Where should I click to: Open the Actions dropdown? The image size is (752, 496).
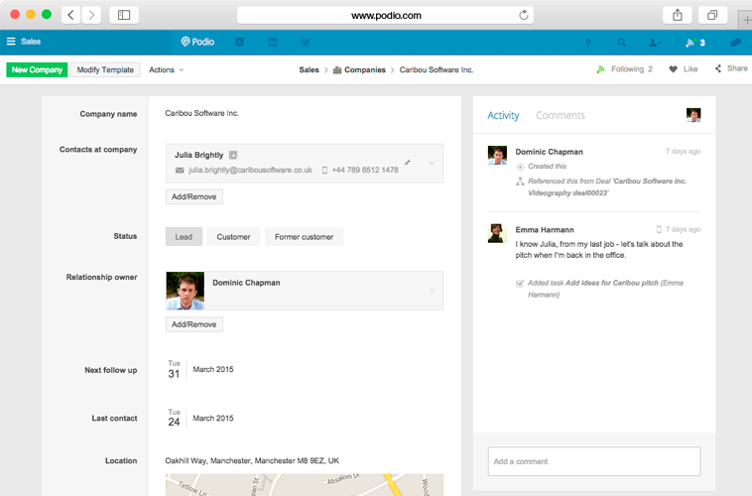(x=166, y=69)
